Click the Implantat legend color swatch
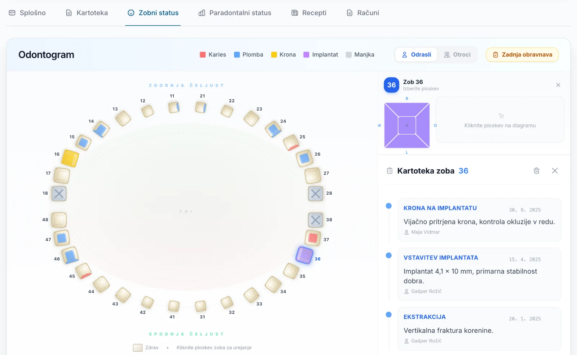 point(306,55)
